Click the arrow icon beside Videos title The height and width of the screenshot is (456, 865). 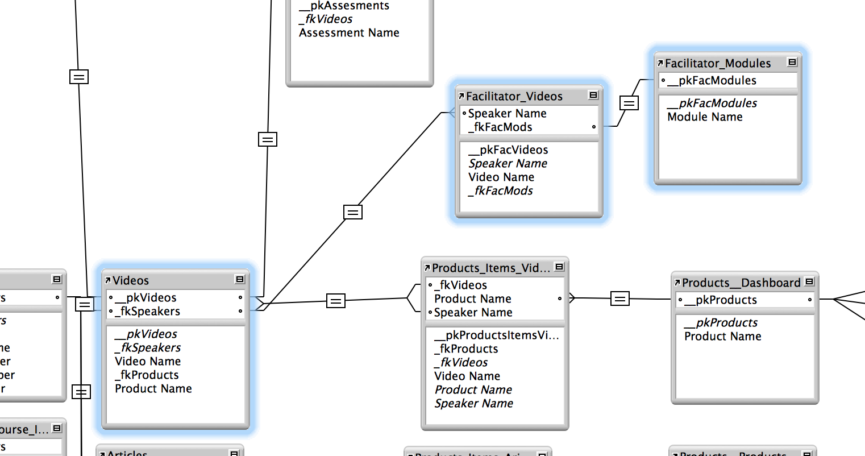tap(108, 280)
